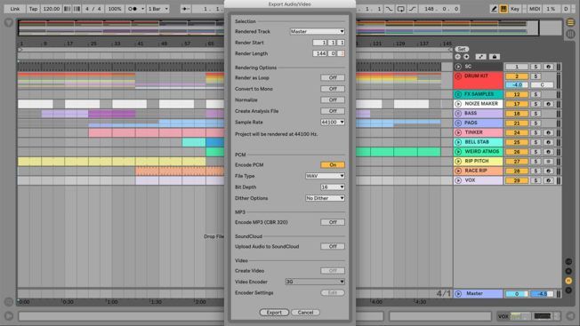
Task: Toggle Render as Loop option
Action: tap(333, 78)
